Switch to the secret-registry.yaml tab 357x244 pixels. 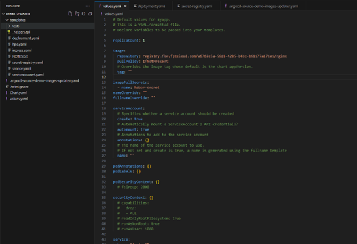pos(197,6)
